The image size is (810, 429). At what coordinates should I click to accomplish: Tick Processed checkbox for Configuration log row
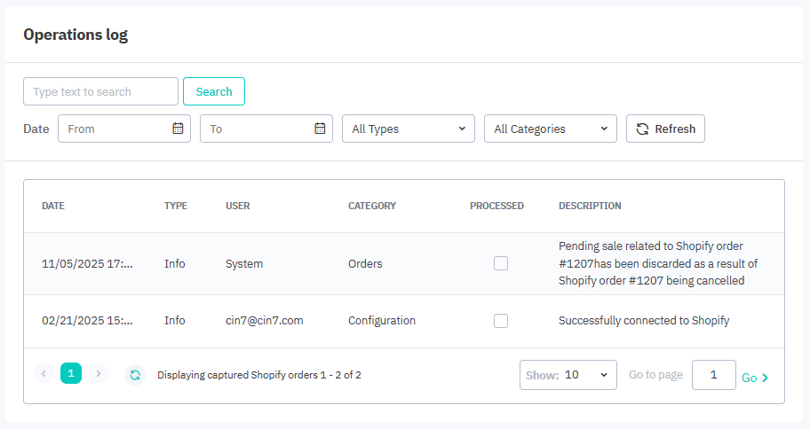point(501,321)
